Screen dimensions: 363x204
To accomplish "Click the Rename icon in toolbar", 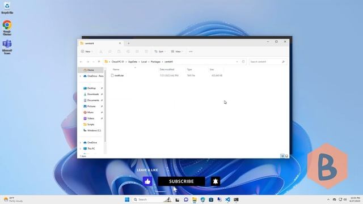I will point(128,52).
